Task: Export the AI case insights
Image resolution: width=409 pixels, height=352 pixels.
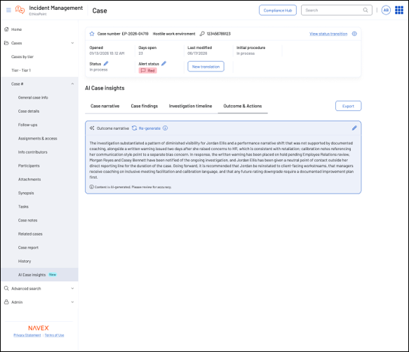Action: (348, 106)
